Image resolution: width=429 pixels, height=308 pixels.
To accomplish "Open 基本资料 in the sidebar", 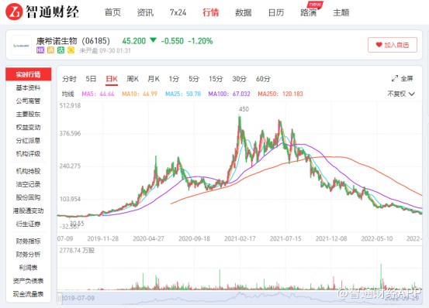I will coord(28,87).
